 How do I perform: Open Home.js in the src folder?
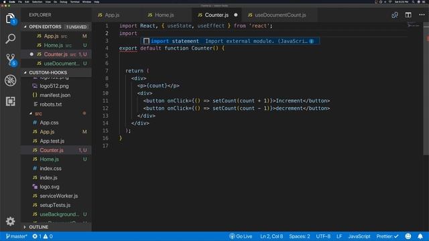point(56,159)
